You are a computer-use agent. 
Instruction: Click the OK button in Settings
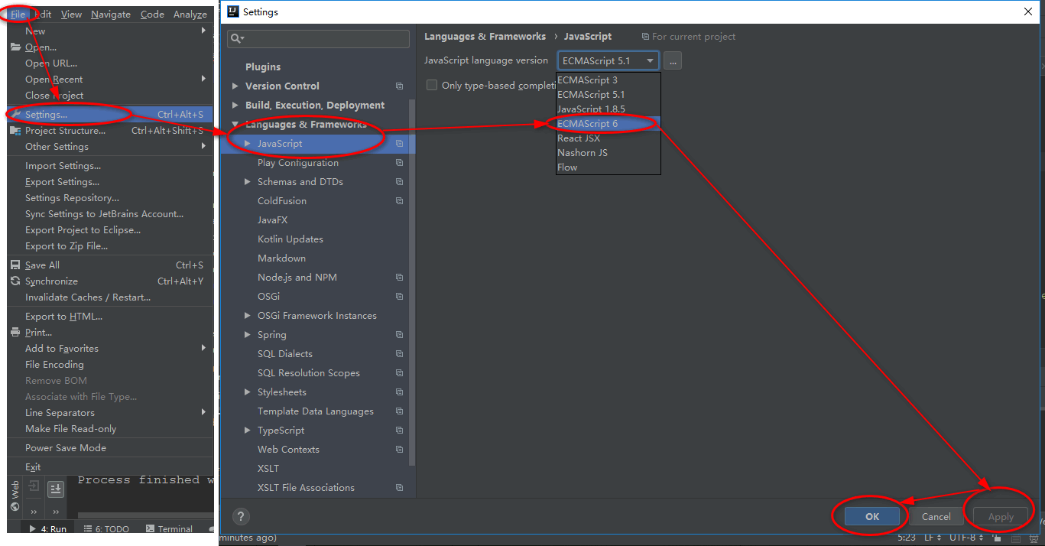tap(872, 517)
